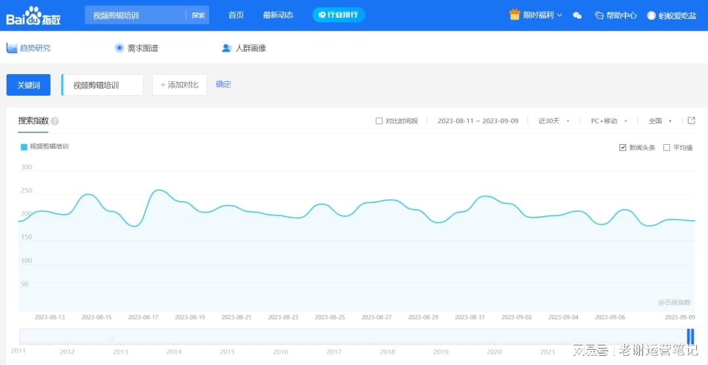This screenshot has height=365, width=708.
Task: Enable the 平均值 checkbox
Action: (x=667, y=147)
